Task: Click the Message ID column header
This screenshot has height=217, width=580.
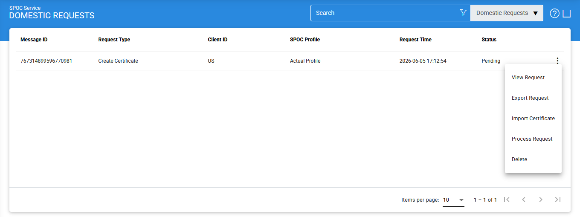Action: pos(34,40)
